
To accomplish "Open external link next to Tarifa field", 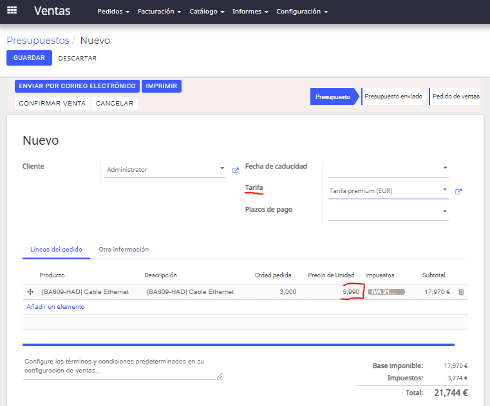I will [x=458, y=192].
